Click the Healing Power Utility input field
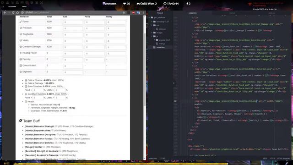The image size is (293, 165). click(x=116, y=54)
